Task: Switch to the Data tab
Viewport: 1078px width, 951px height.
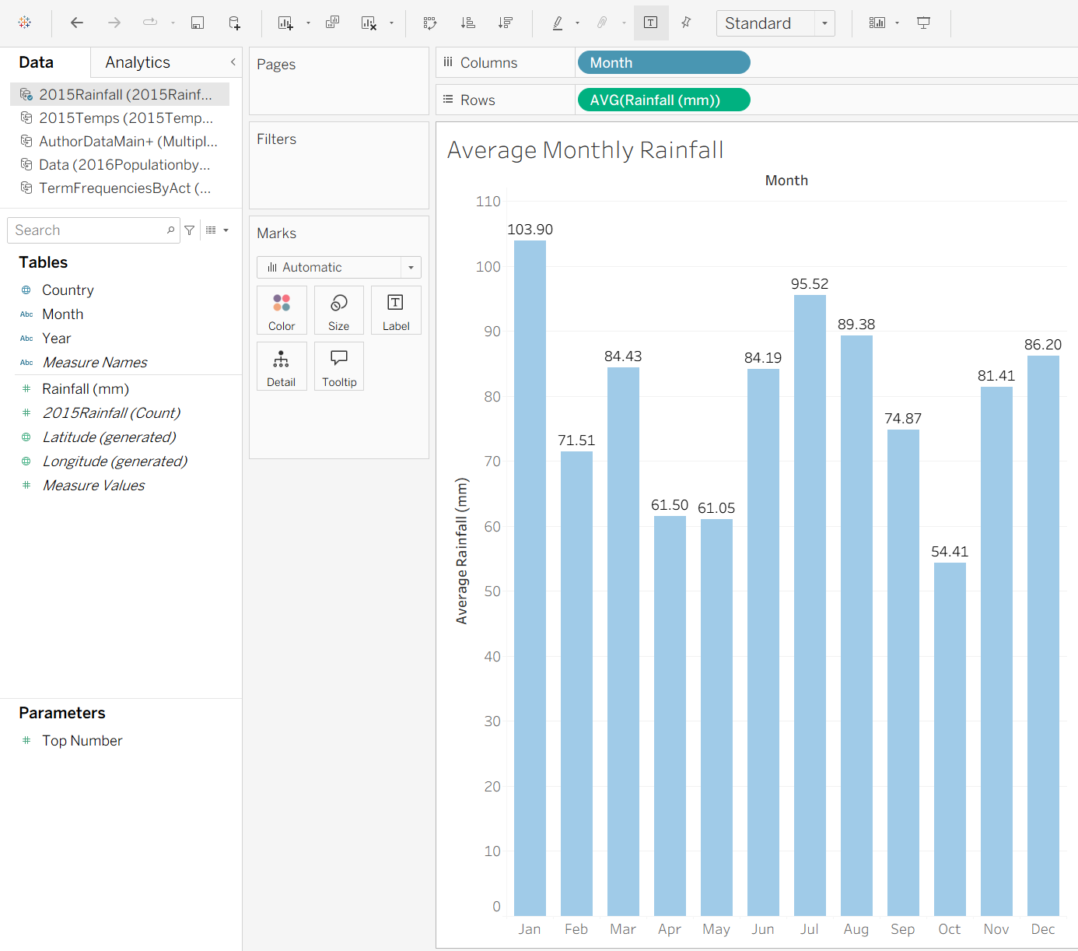Action: (x=37, y=62)
